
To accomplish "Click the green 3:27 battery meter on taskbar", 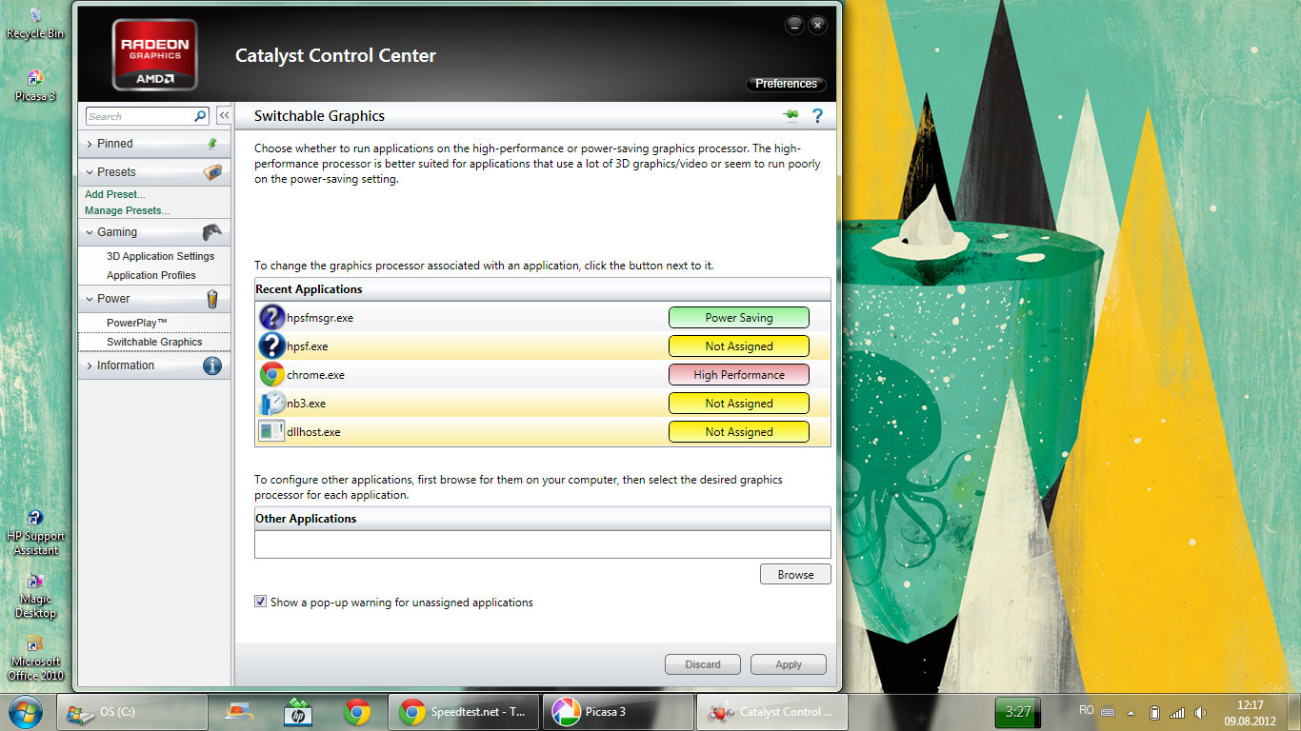I will point(1018,712).
